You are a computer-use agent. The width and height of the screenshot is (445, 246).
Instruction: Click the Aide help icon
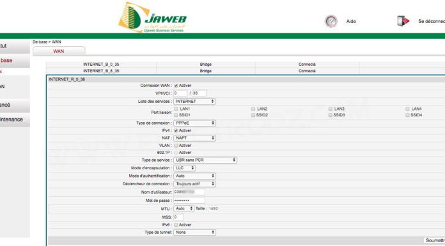click(331, 21)
